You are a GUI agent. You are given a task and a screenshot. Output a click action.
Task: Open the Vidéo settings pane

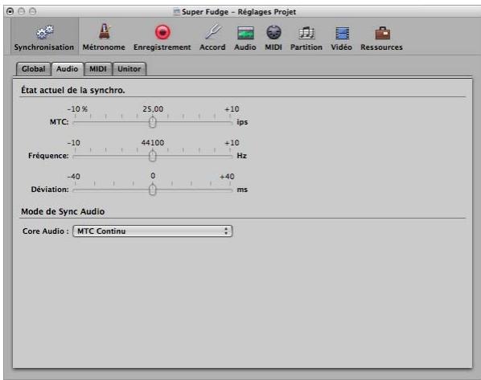[341, 37]
